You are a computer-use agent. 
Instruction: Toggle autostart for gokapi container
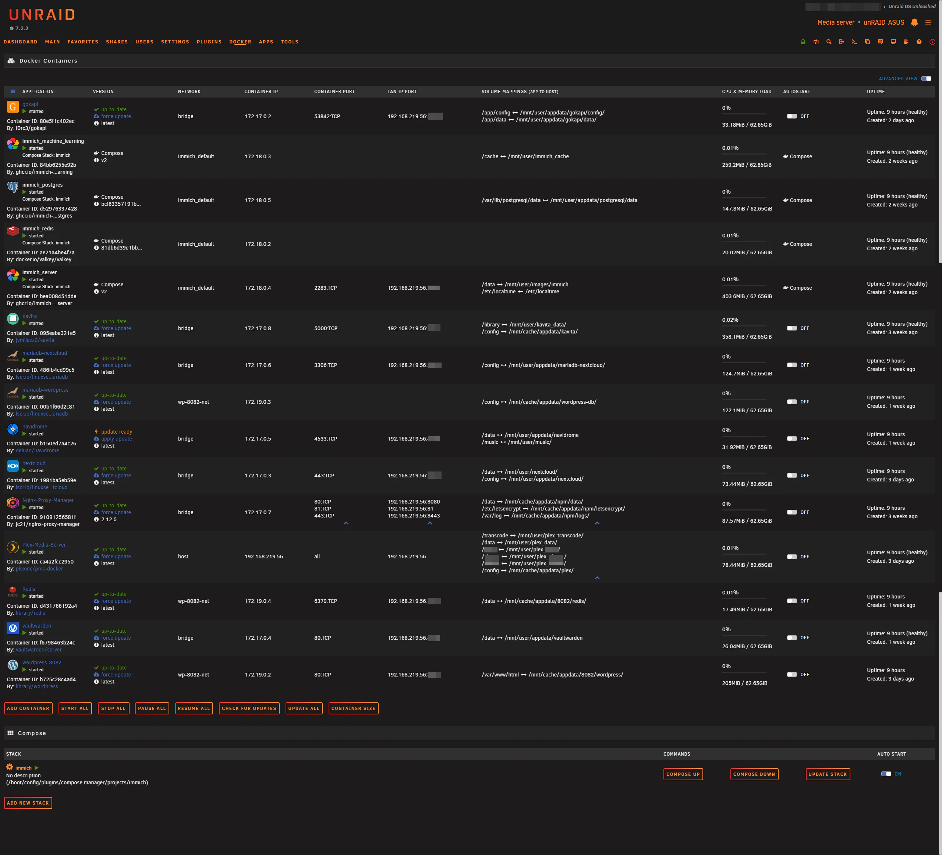[x=792, y=116]
